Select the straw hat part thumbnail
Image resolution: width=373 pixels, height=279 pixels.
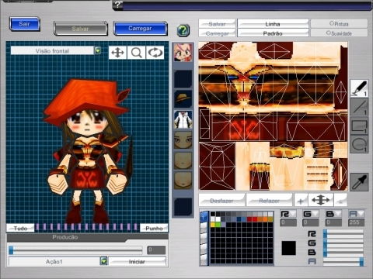point(183,99)
